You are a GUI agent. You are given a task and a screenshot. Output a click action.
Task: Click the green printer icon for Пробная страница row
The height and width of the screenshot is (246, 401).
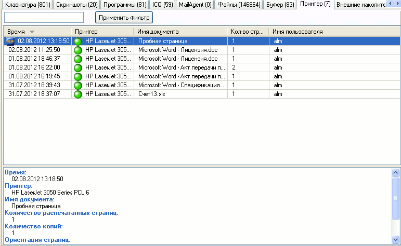tap(78, 41)
